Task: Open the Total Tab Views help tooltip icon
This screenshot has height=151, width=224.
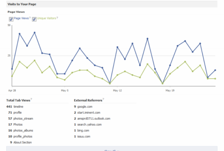Action: (x=31, y=100)
